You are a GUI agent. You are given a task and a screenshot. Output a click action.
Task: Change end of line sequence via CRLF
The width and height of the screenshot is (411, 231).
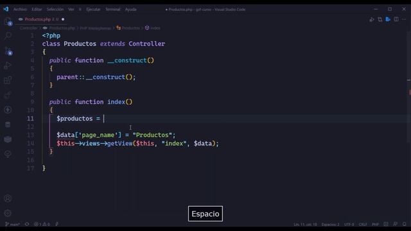[x=363, y=225]
